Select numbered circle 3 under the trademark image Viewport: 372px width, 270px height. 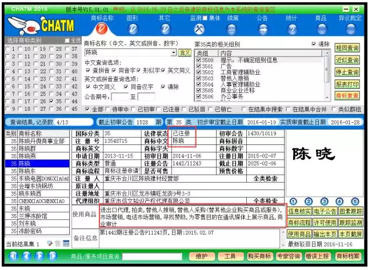point(324,202)
